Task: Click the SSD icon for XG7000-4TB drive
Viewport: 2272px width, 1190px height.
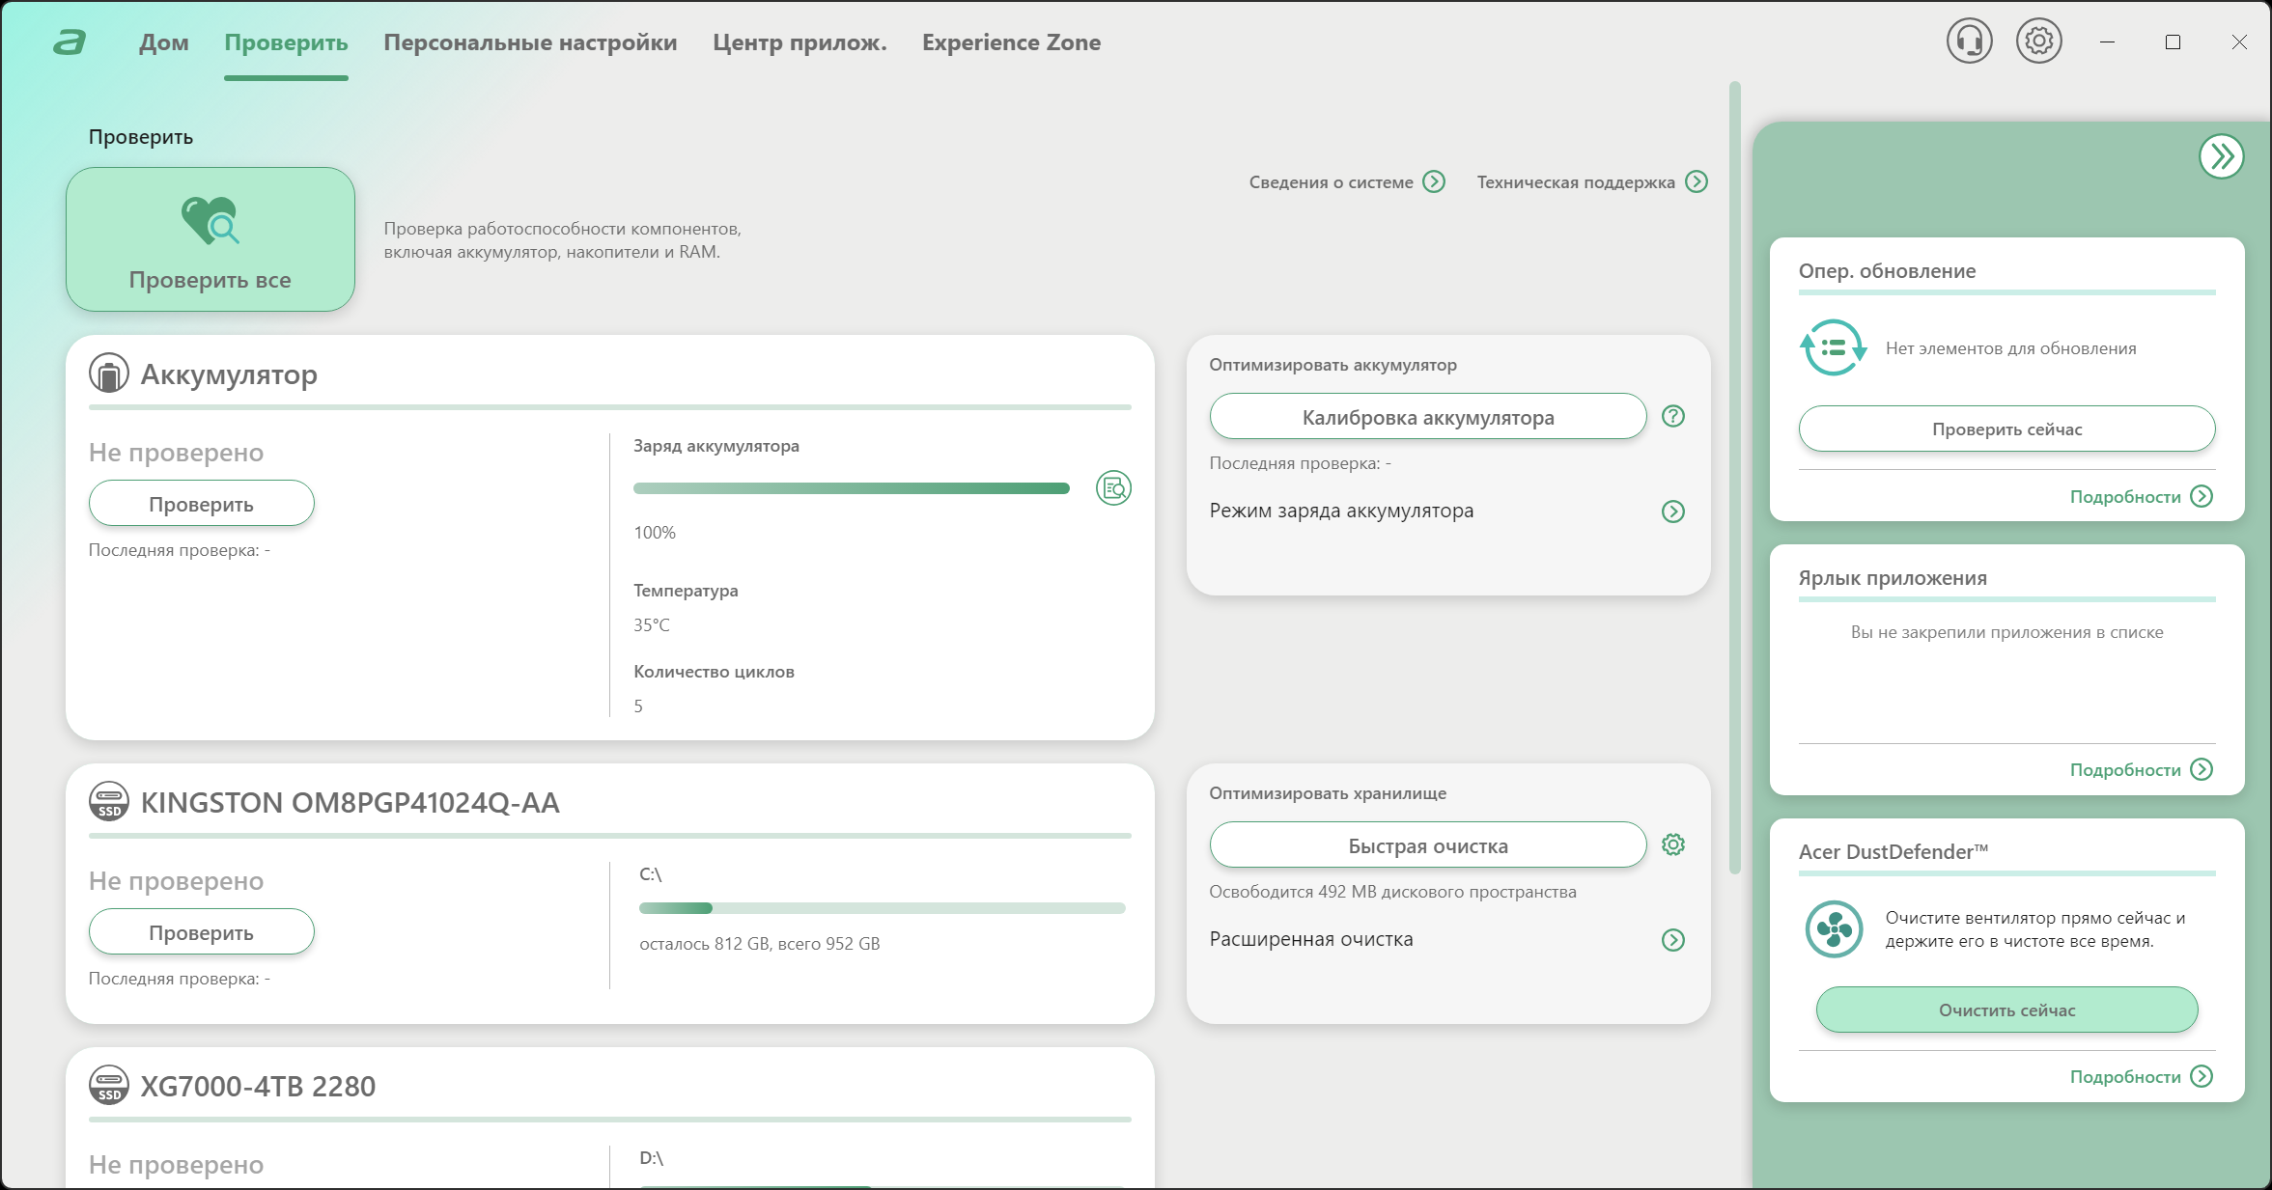Action: 109,1086
